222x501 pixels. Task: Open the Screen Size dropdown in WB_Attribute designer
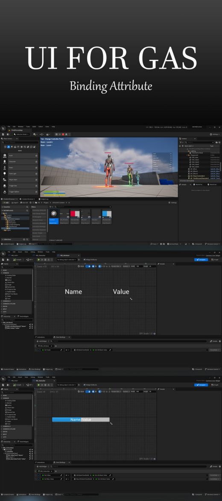pos(116,266)
